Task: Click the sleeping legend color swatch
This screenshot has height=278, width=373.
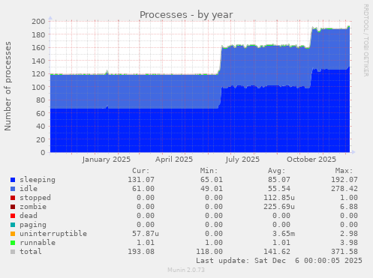Action: (13, 180)
